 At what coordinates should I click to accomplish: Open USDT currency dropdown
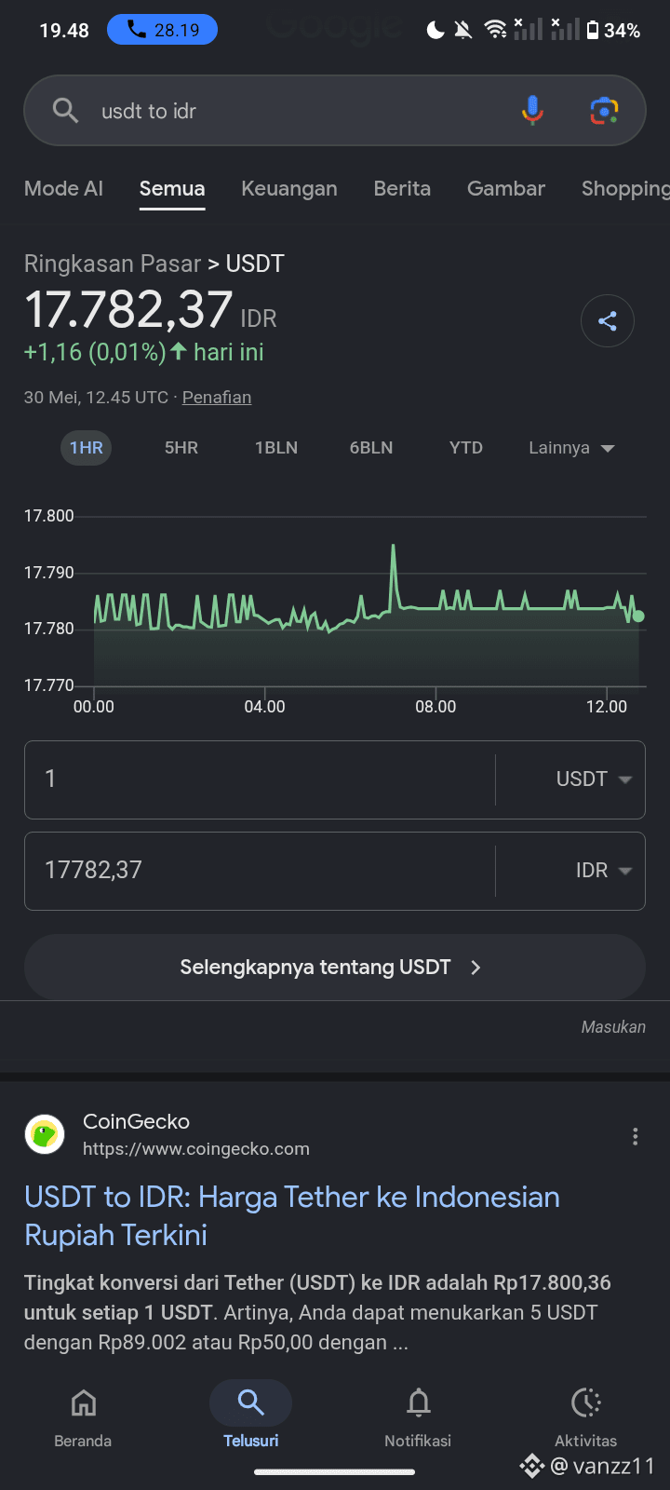coord(594,779)
